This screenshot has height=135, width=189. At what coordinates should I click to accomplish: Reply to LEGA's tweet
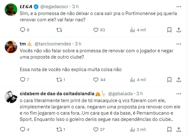point(22,30)
